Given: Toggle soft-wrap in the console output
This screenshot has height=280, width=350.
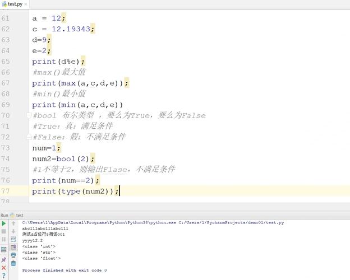Looking at the screenshot, I should click(x=13, y=240).
